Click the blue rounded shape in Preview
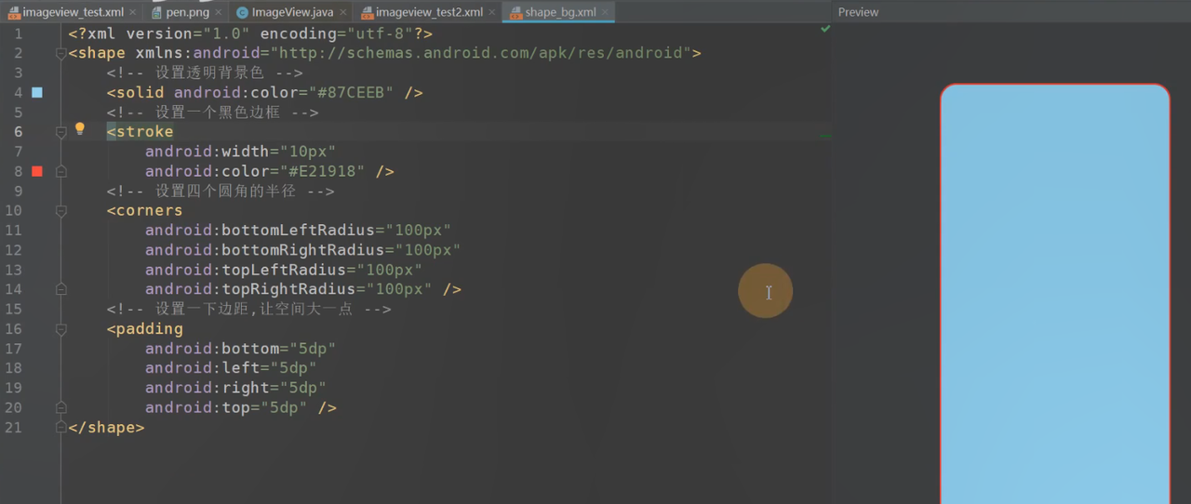The image size is (1191, 504). pos(1055,294)
